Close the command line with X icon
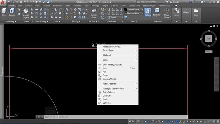The height and width of the screenshot is (124, 220). tap(39, 117)
